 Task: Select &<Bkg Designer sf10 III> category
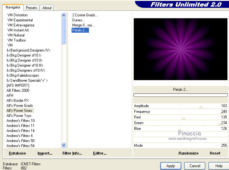click(x=25, y=65)
